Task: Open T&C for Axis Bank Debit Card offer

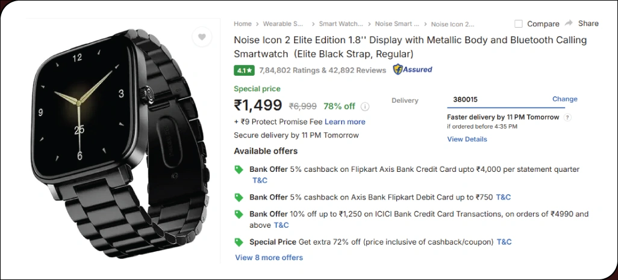Action: [503, 197]
